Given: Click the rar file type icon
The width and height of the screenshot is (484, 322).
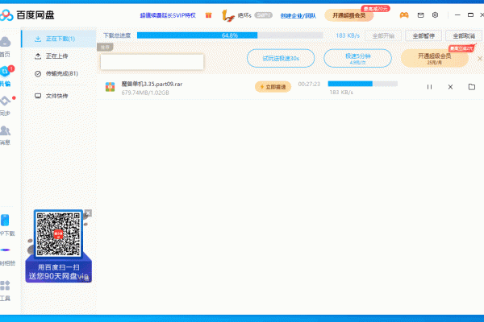Looking at the screenshot, I should [111, 87].
